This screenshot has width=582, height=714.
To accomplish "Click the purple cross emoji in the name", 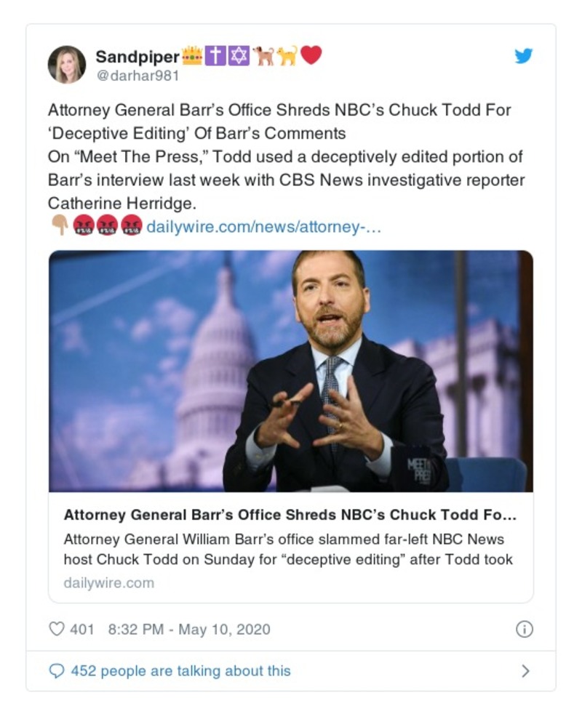I will 215,56.
